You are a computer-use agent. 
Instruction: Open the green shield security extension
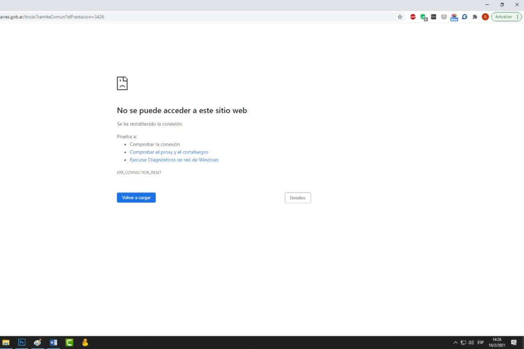coord(423,17)
